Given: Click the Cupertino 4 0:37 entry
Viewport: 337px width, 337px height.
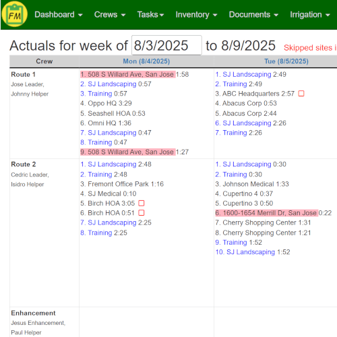Looking at the screenshot, I should click(x=244, y=193).
